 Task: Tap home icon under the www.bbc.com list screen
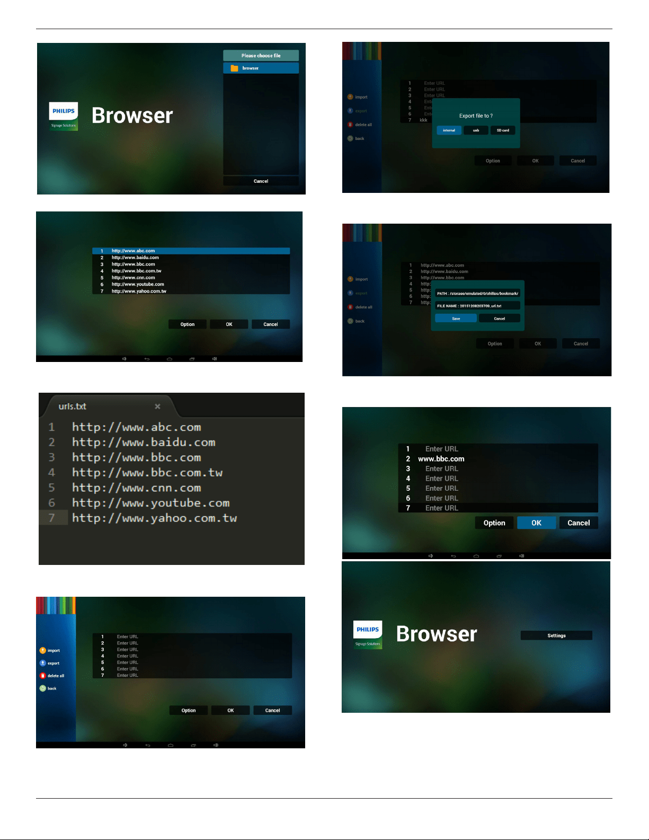(476, 556)
